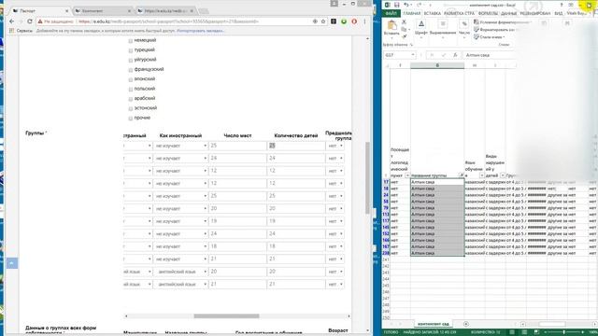Undo the last action in Excel

point(406,5)
